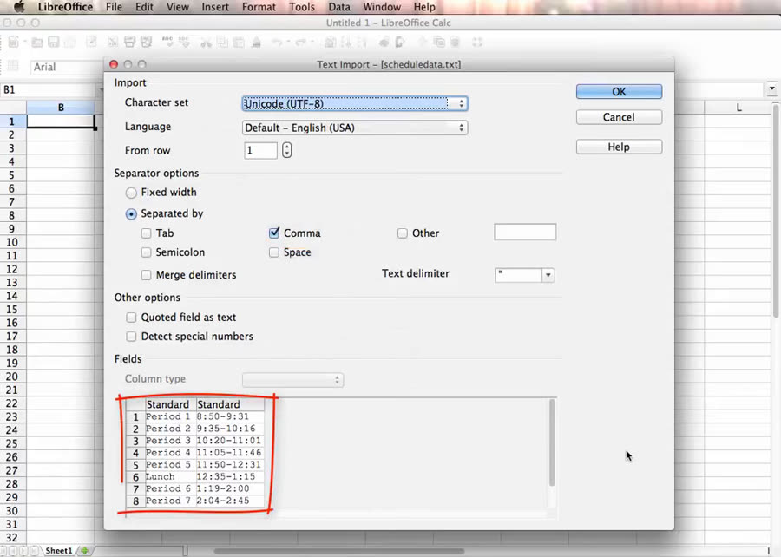The width and height of the screenshot is (781, 557).
Task: Open the Column type dropdown
Action: coord(293,380)
